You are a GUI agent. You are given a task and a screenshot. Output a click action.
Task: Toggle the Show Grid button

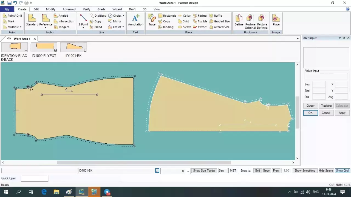[x=342, y=171]
